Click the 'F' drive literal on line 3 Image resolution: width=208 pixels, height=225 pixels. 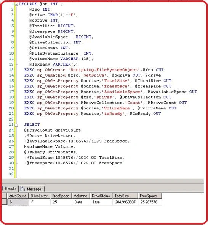point(72,15)
